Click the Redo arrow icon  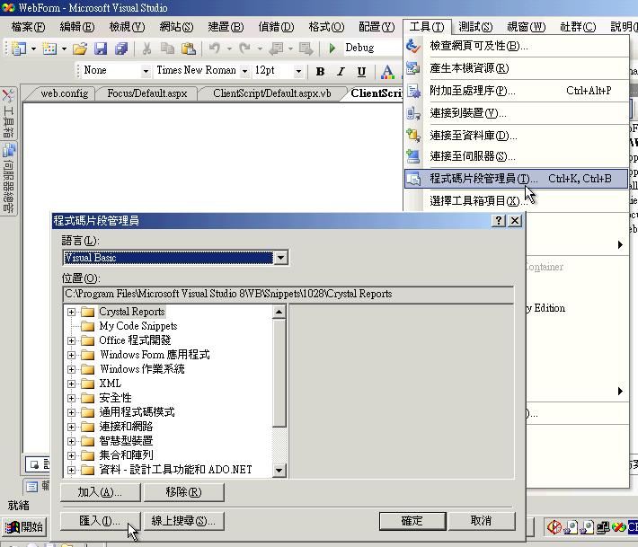pos(244,49)
